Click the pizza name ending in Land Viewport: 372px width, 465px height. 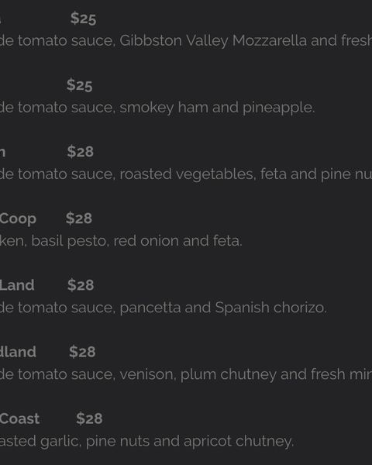[x=17, y=285]
